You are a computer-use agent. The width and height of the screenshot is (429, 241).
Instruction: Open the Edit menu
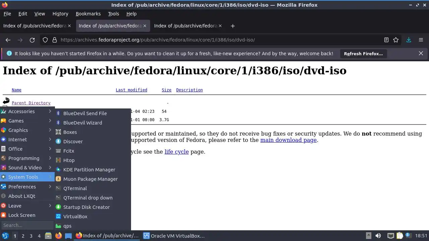point(23,14)
